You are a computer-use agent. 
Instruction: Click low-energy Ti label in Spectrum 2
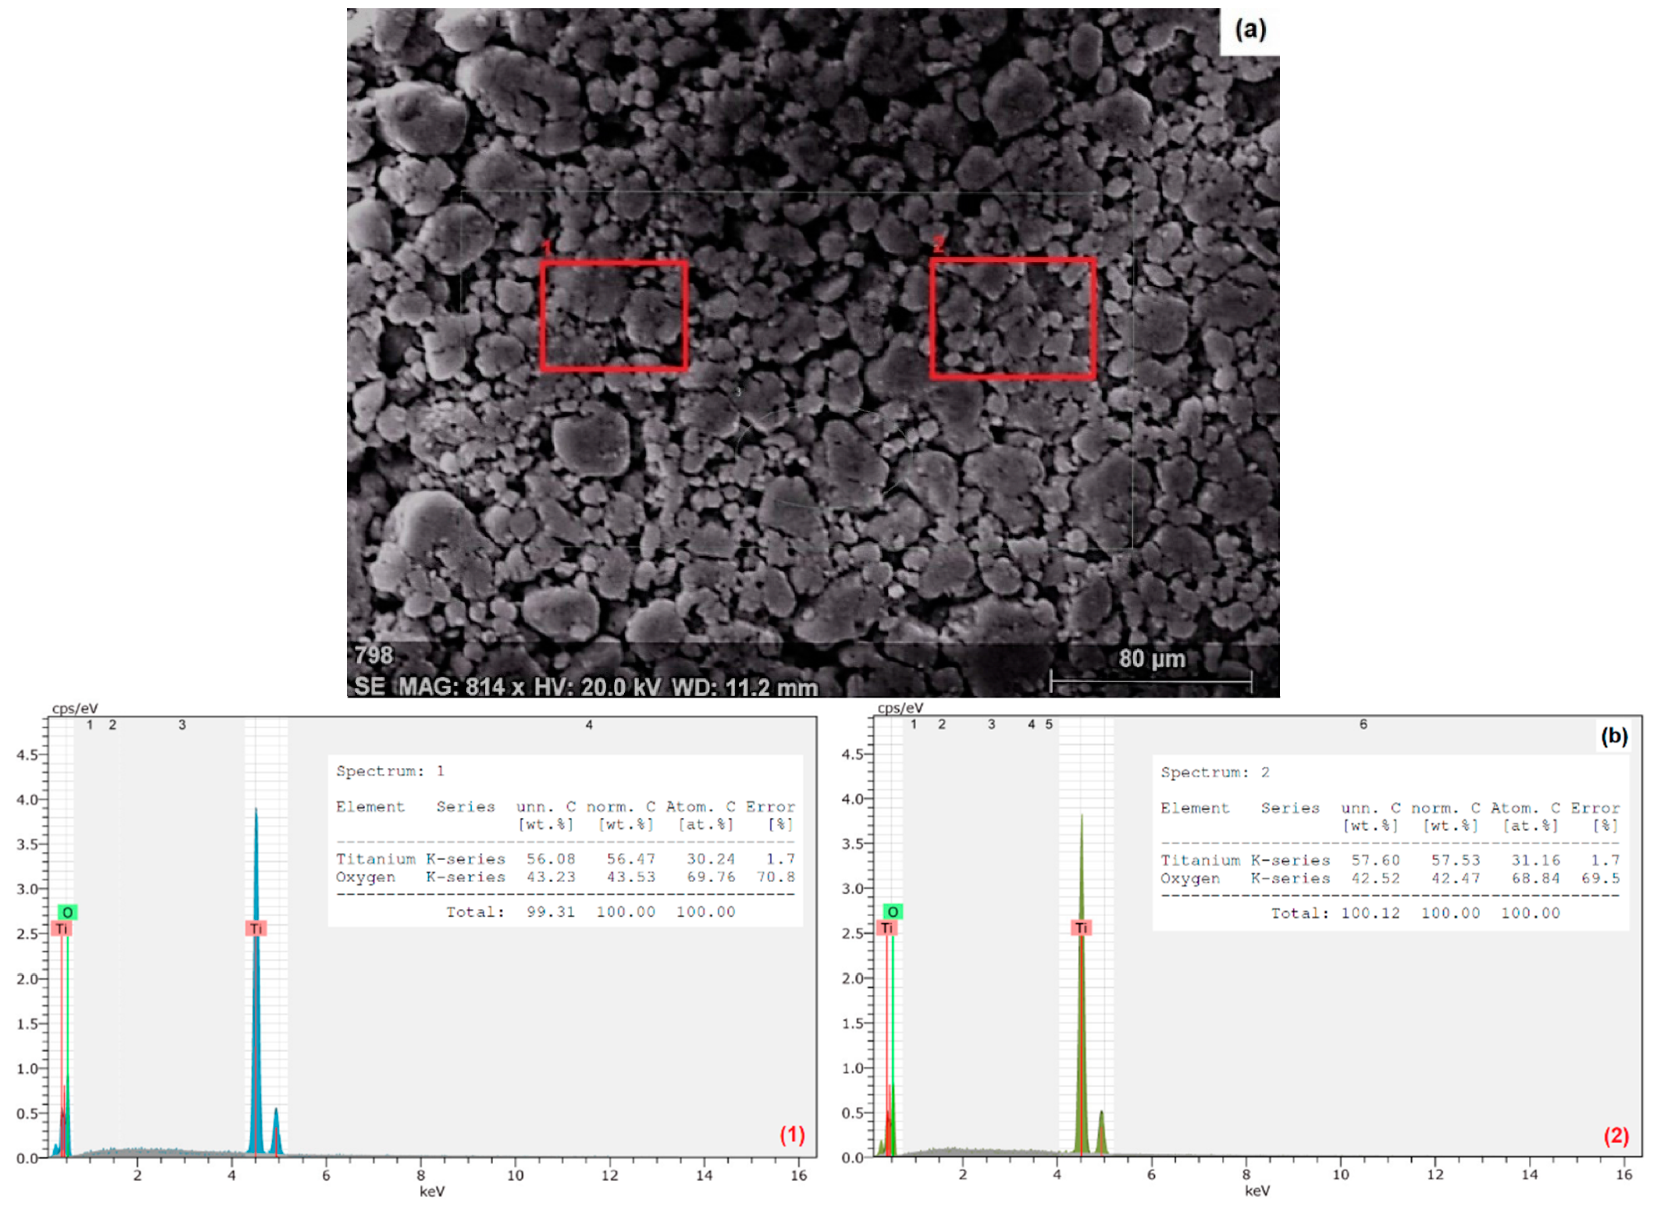pos(887,928)
